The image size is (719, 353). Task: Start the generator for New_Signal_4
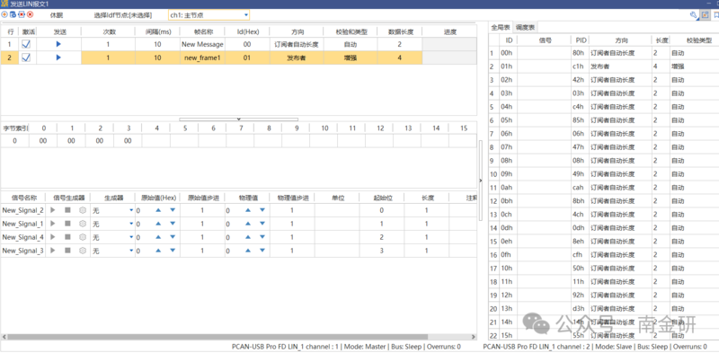pos(53,237)
